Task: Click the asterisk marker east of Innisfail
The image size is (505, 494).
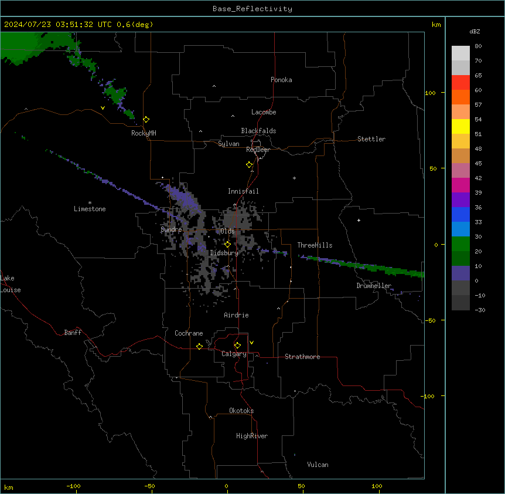Action: 294,178
